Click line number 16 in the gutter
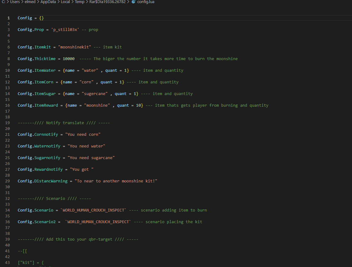This screenshot has width=352, height=267. click(7, 105)
